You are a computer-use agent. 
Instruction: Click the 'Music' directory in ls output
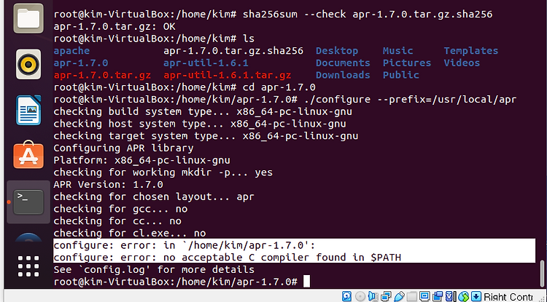pos(398,51)
